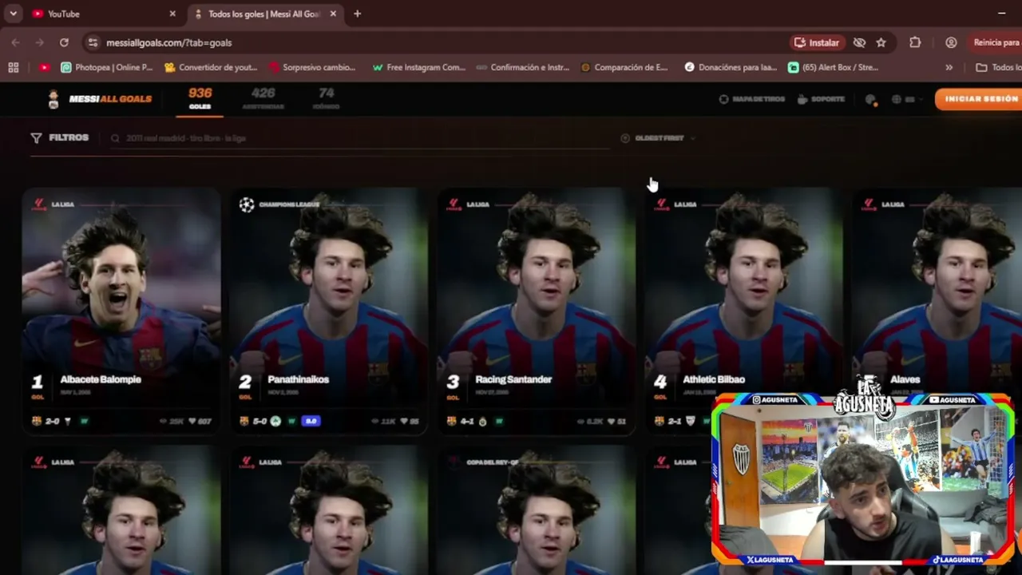Click the views eye icon on Albacete card
1022x575 pixels.
click(163, 421)
